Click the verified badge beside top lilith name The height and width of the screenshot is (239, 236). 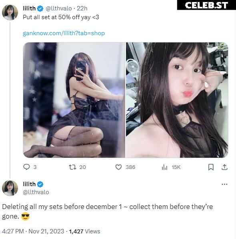(x=40, y=8)
